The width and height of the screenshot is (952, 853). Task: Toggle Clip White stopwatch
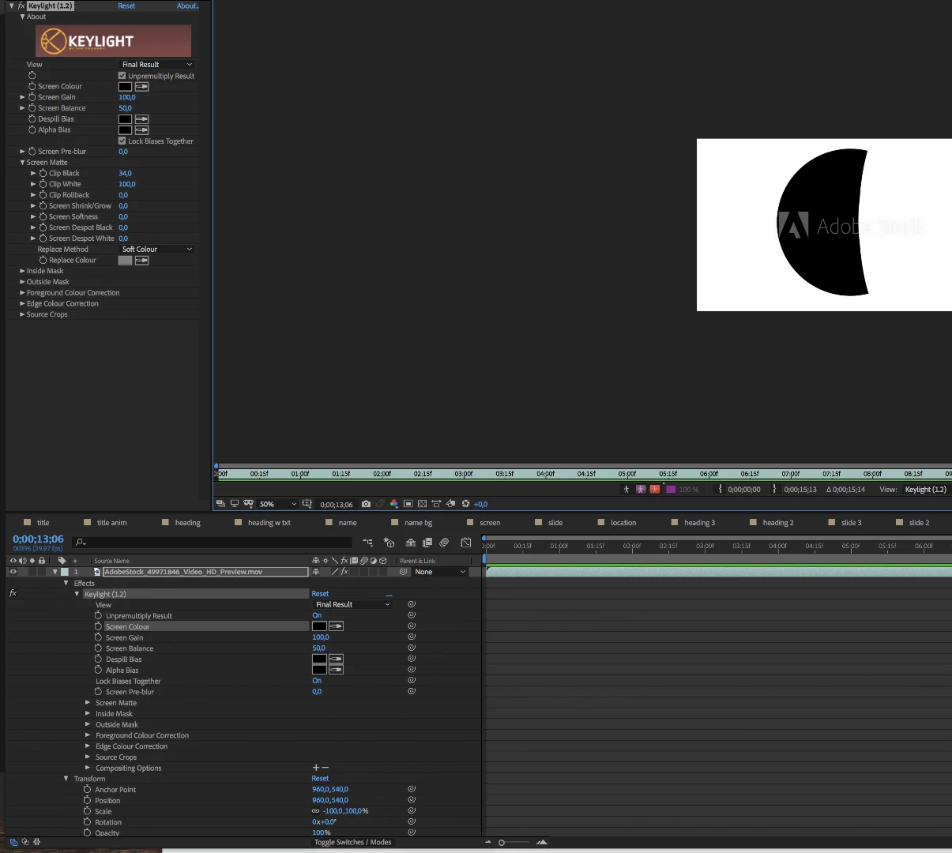(x=43, y=184)
